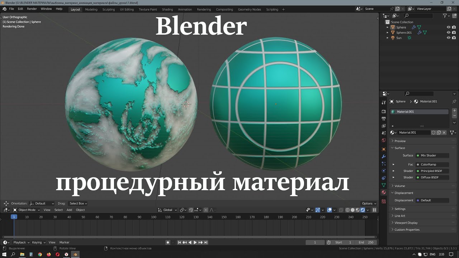459x258 pixels.
Task: Toggle proportional editing in viewport header
Action: (205, 210)
